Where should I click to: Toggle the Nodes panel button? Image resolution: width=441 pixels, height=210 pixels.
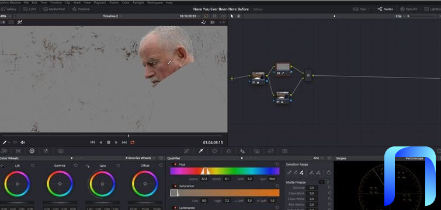pos(385,9)
